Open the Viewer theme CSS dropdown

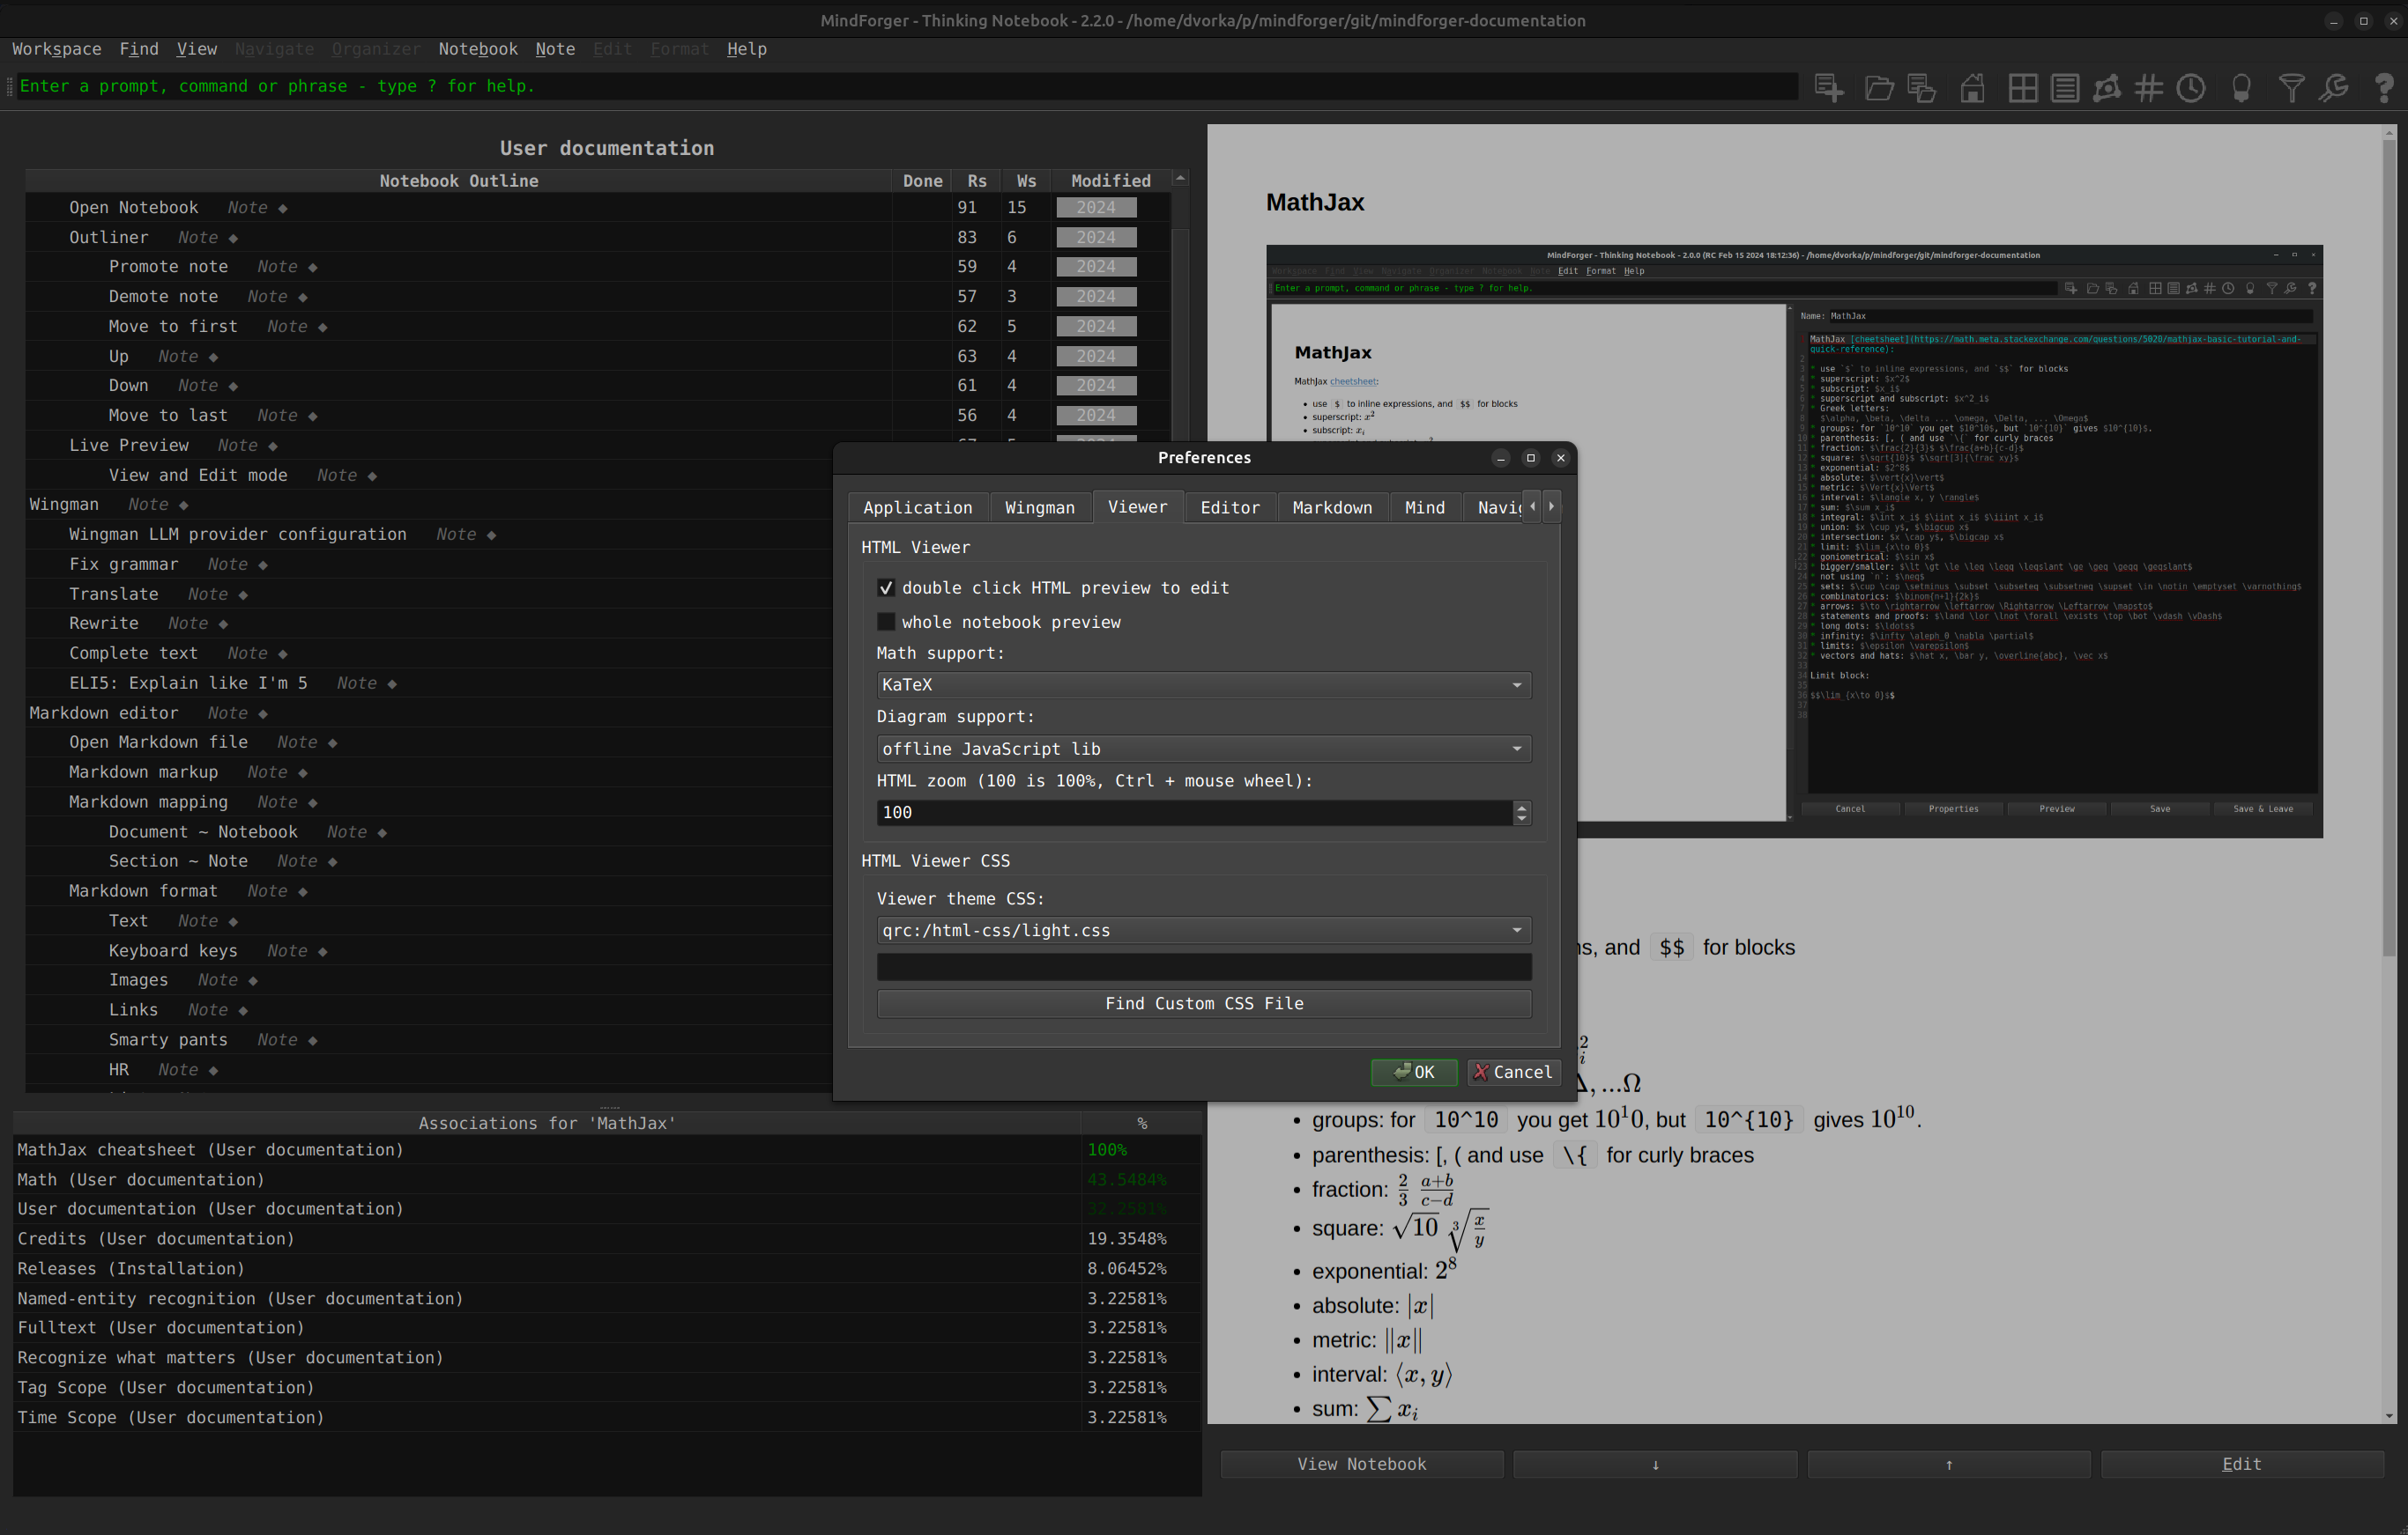[1203, 930]
